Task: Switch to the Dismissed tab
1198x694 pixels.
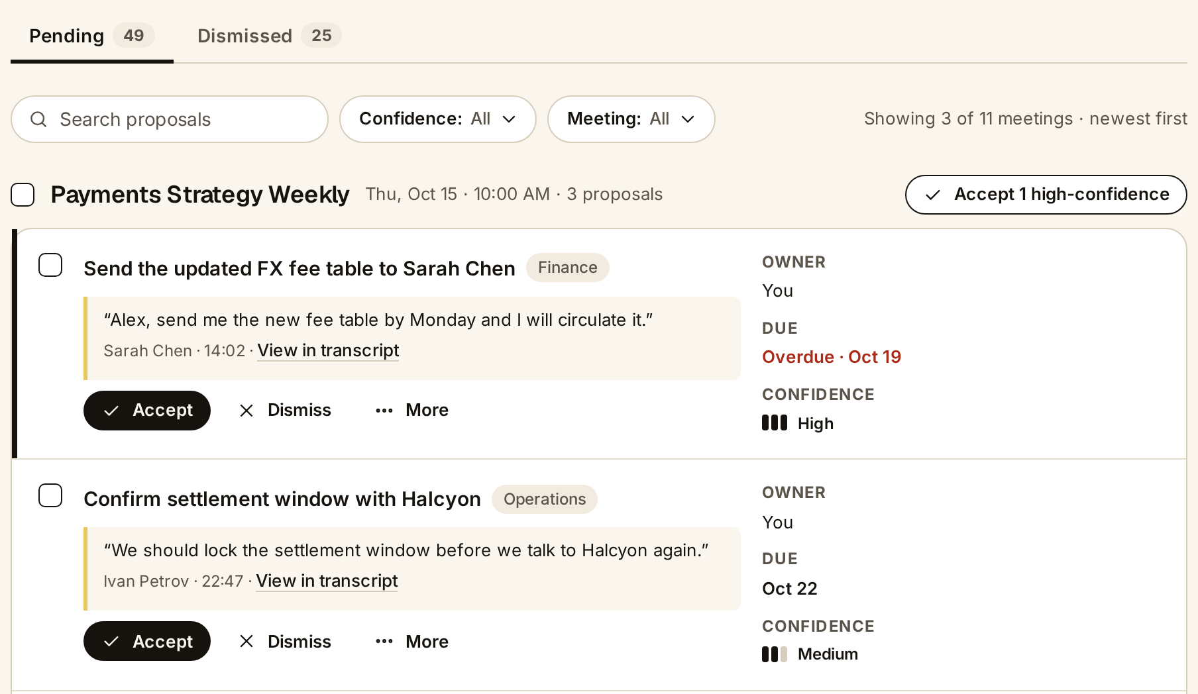Action: (x=270, y=36)
